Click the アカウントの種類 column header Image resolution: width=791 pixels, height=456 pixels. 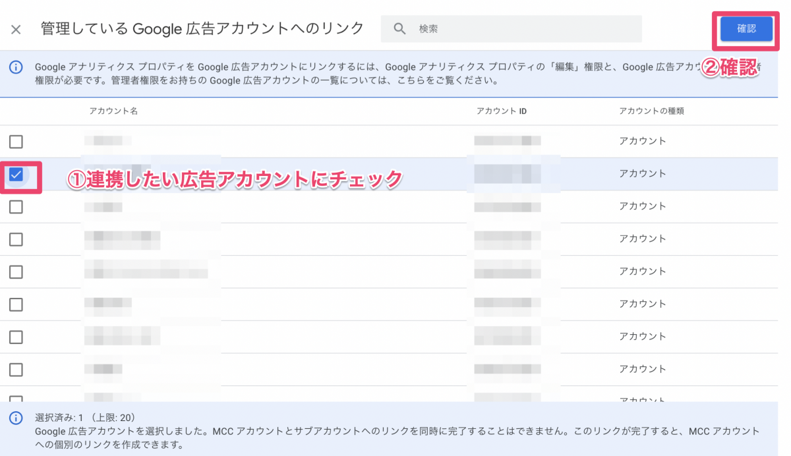tap(651, 111)
